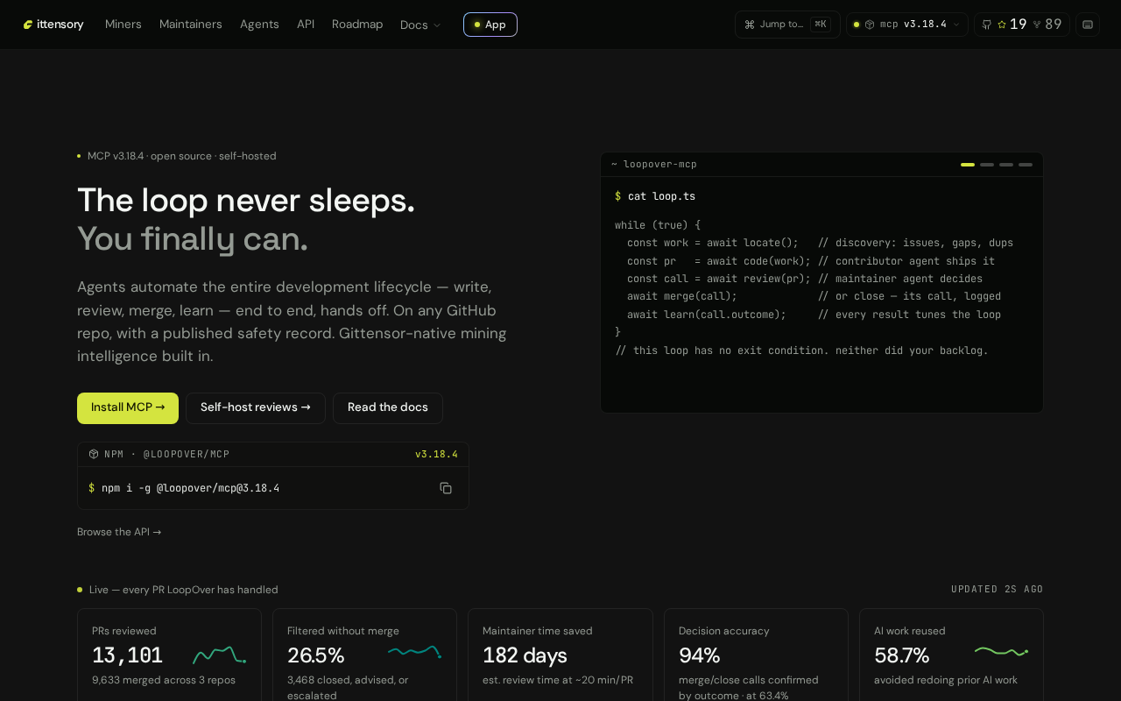Go to the Agents page
1121x701 pixels.
coord(259,25)
